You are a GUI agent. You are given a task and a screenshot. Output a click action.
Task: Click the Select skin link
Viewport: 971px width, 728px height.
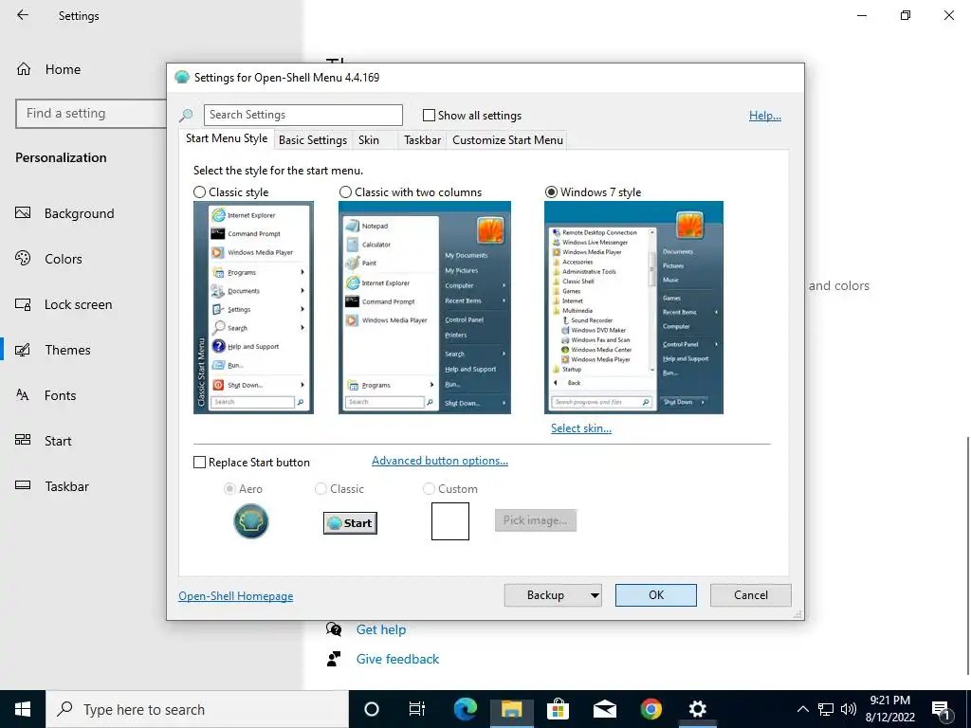pyautogui.click(x=581, y=428)
